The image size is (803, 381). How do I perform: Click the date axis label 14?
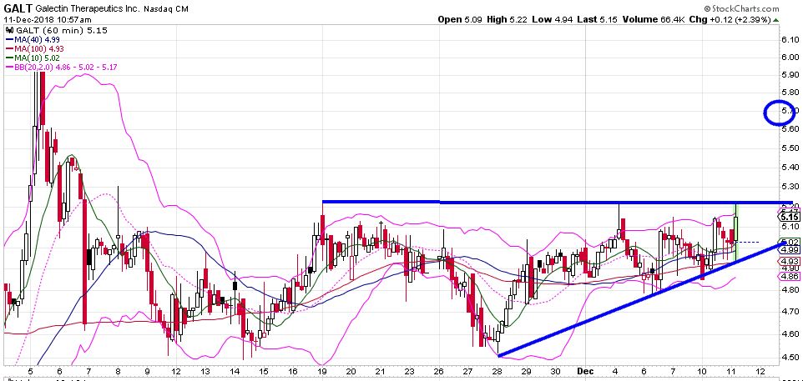point(235,371)
